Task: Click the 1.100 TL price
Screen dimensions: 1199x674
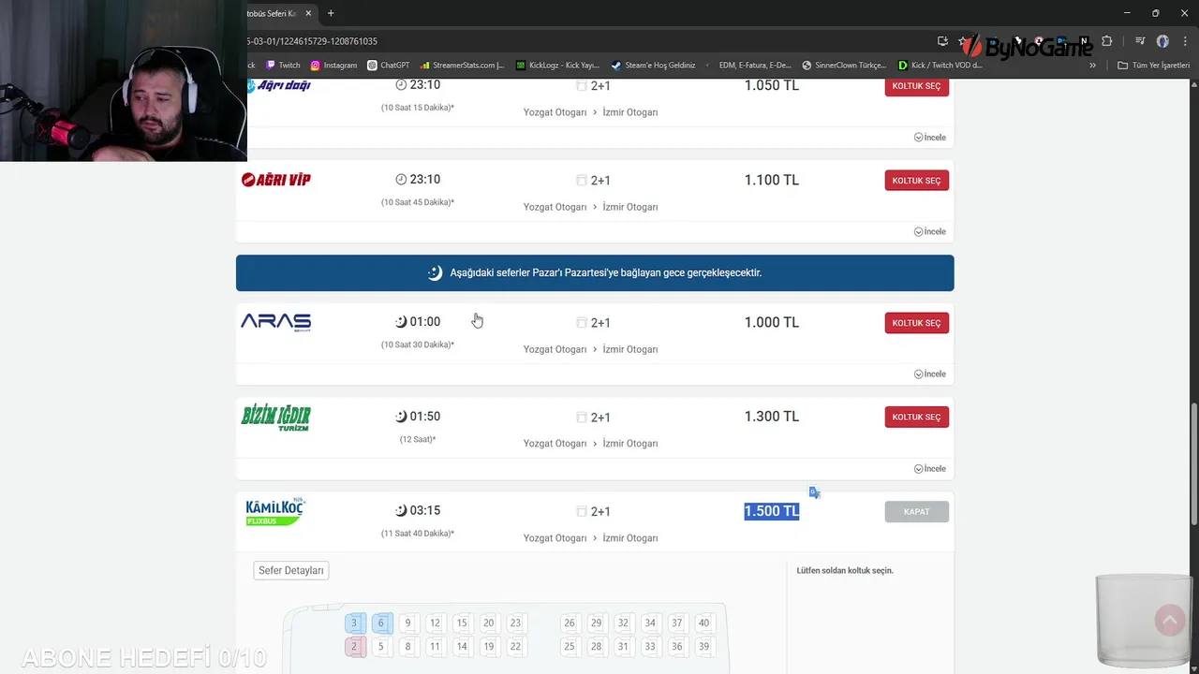Action: (772, 180)
